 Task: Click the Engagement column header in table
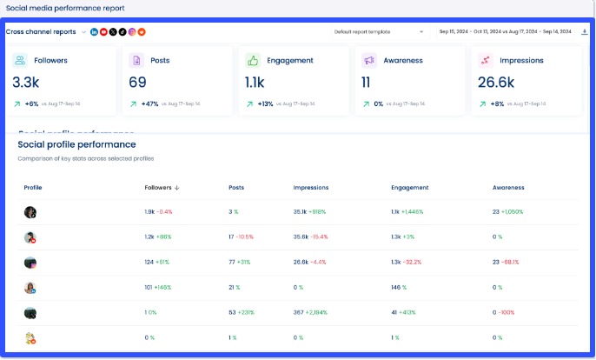pos(408,187)
